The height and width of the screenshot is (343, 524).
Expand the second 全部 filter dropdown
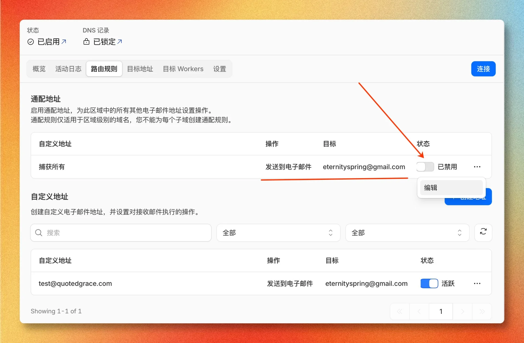pos(407,233)
